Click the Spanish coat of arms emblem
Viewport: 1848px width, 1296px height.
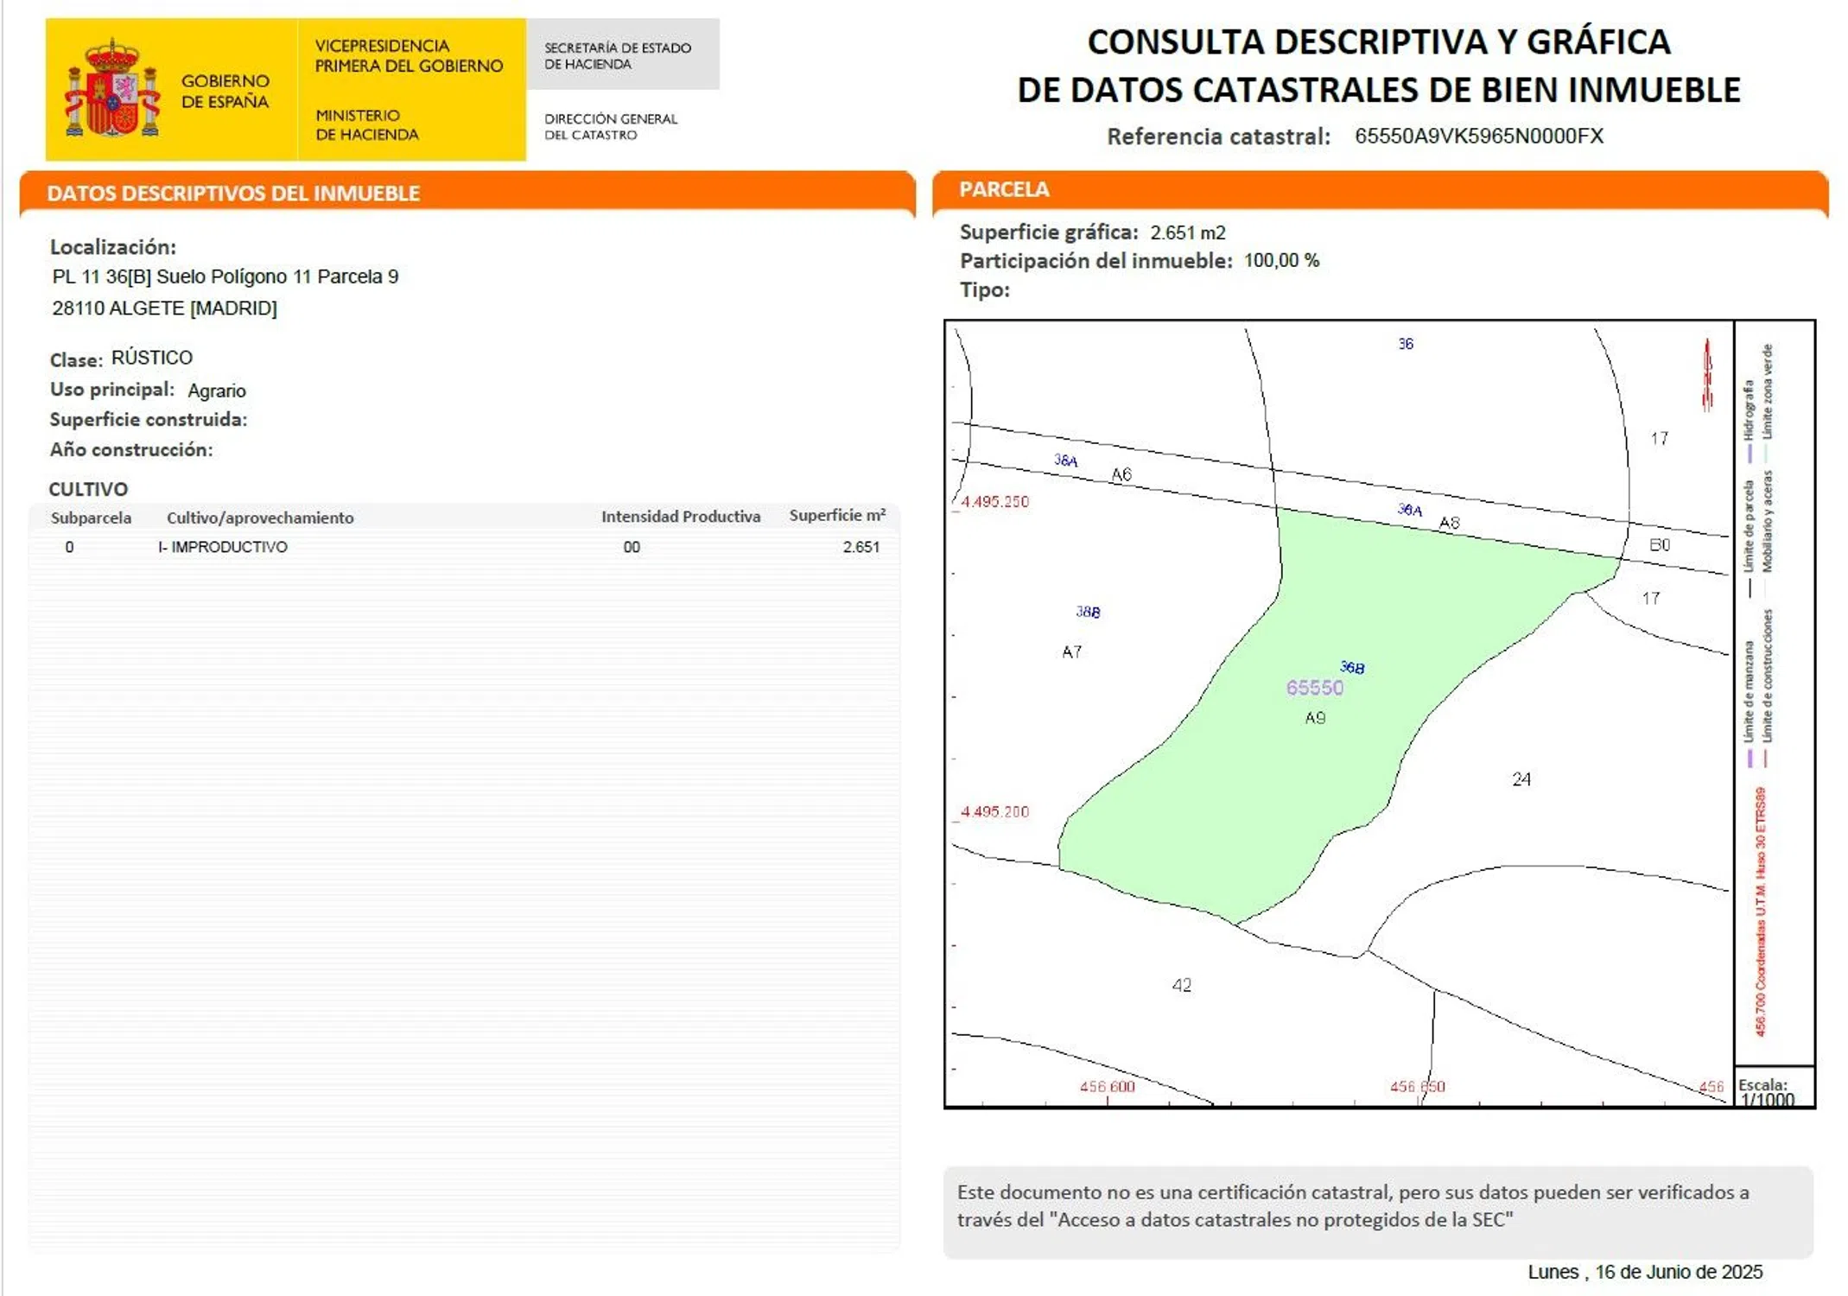pyautogui.click(x=111, y=90)
